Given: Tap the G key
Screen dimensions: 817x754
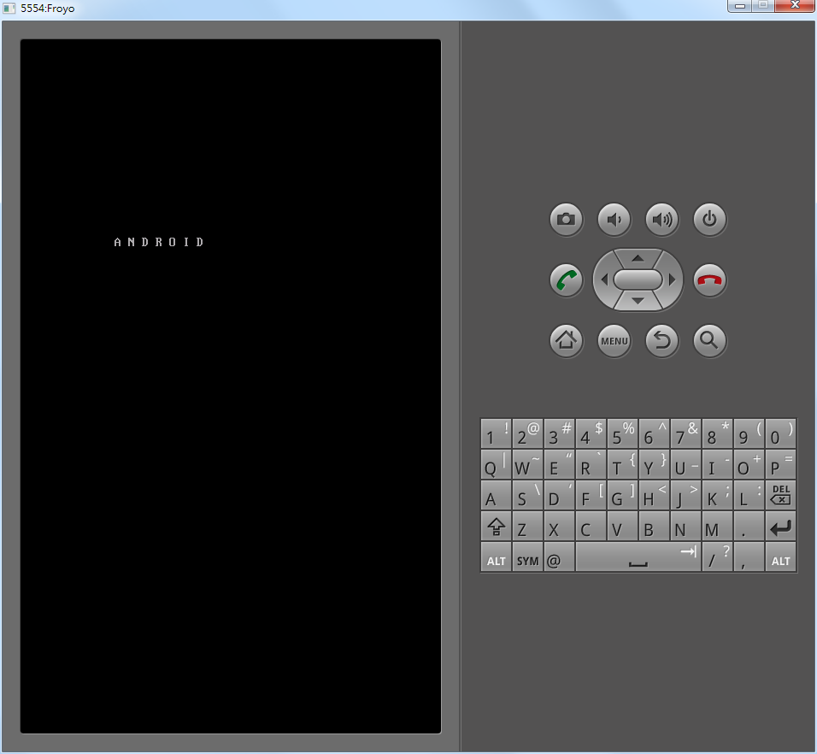Looking at the screenshot, I should click(623, 495).
